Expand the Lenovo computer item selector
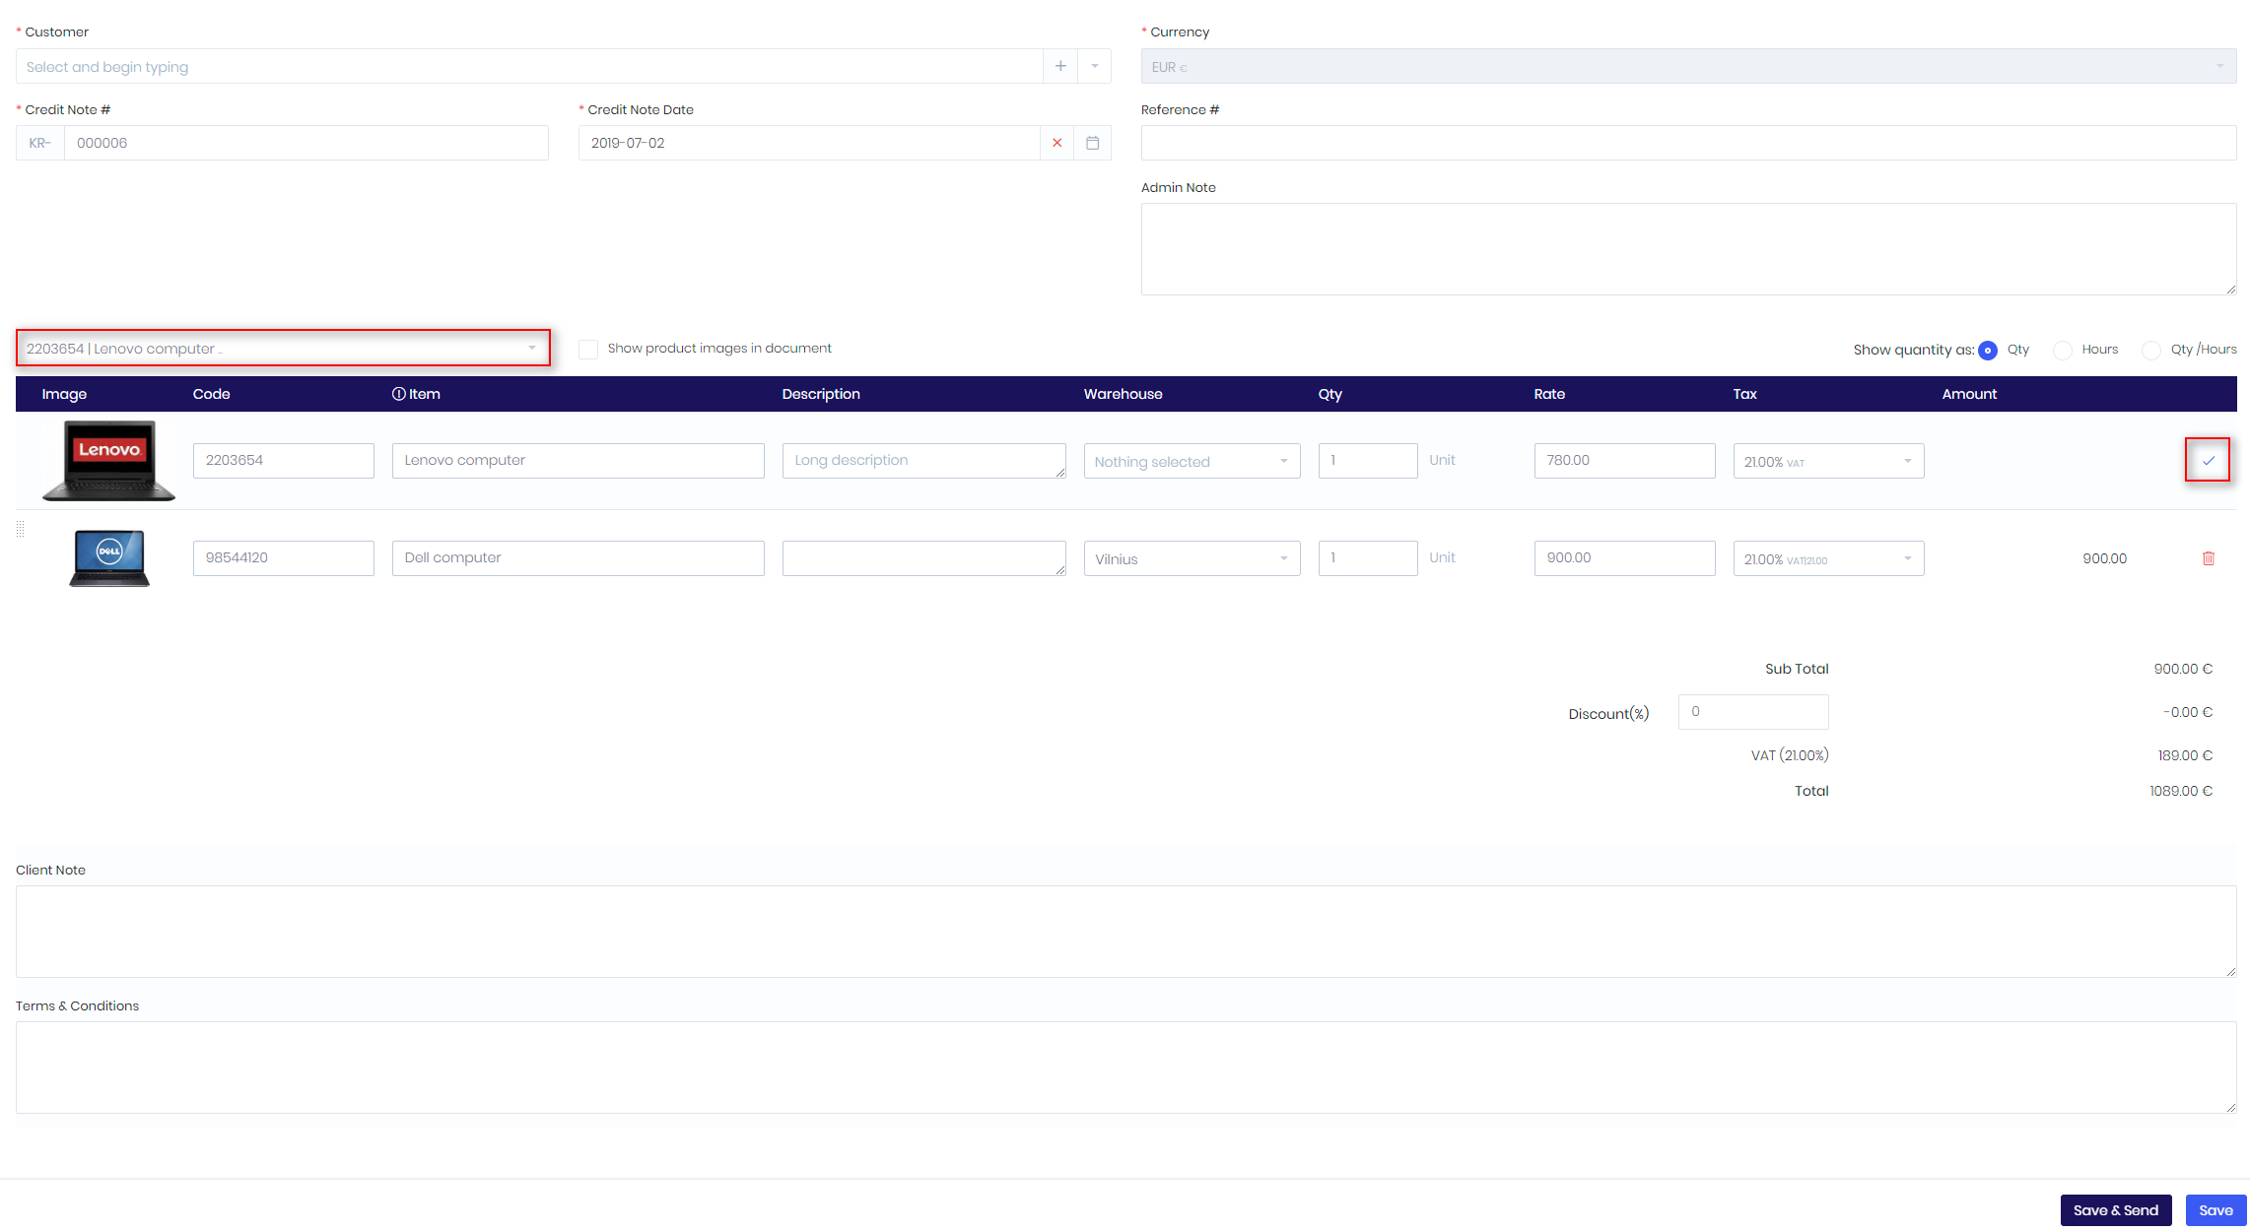2250x1232 pixels. pyautogui.click(x=283, y=348)
